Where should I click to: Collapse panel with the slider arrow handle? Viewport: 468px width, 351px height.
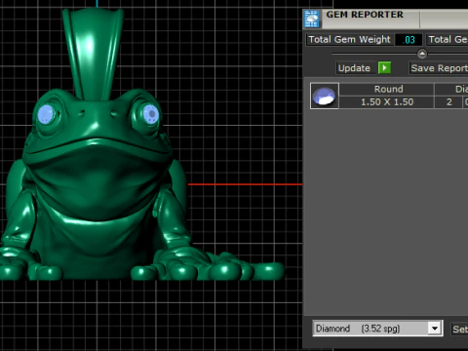(422, 54)
